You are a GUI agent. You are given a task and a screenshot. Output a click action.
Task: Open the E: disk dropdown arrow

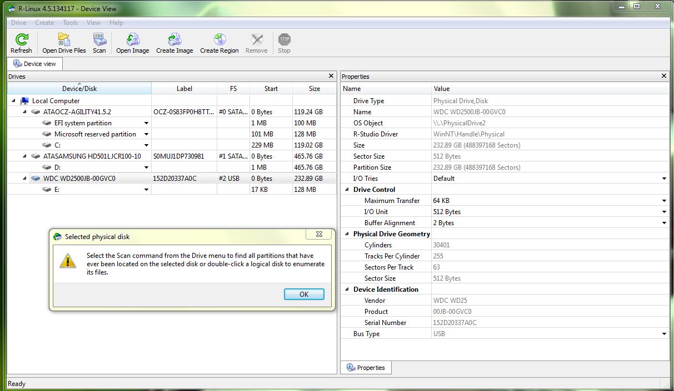tap(147, 190)
